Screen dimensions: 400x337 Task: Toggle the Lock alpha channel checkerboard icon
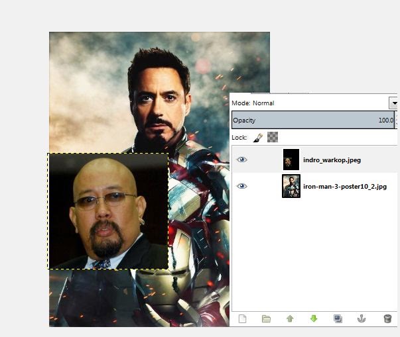pos(273,137)
